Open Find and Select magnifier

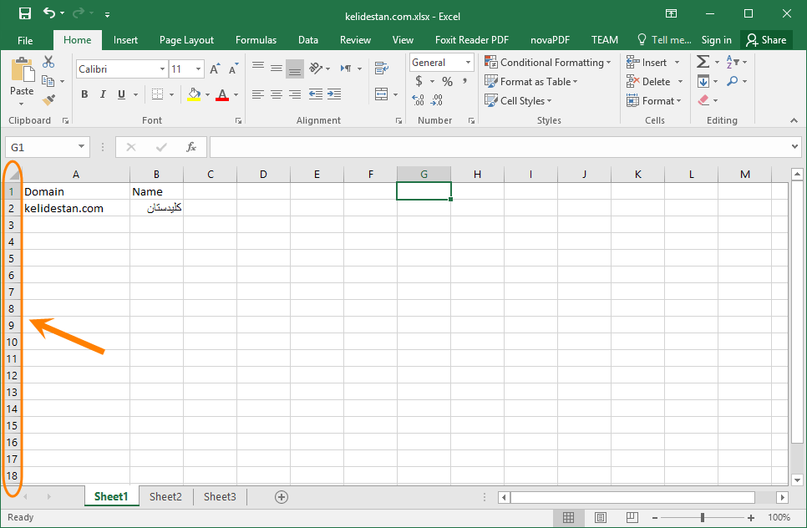[x=733, y=81]
